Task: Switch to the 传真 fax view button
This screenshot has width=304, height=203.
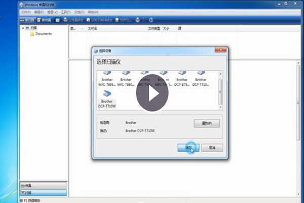Action: (x=44, y=186)
